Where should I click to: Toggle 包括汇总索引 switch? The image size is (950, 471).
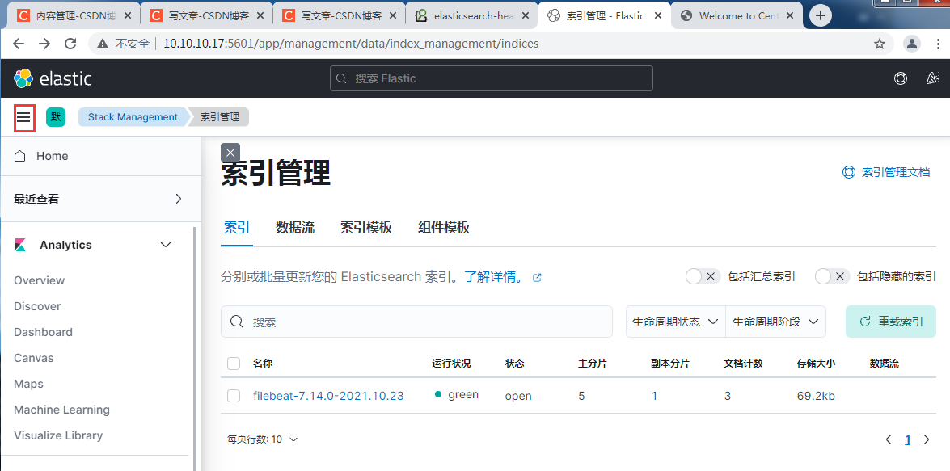tap(703, 276)
